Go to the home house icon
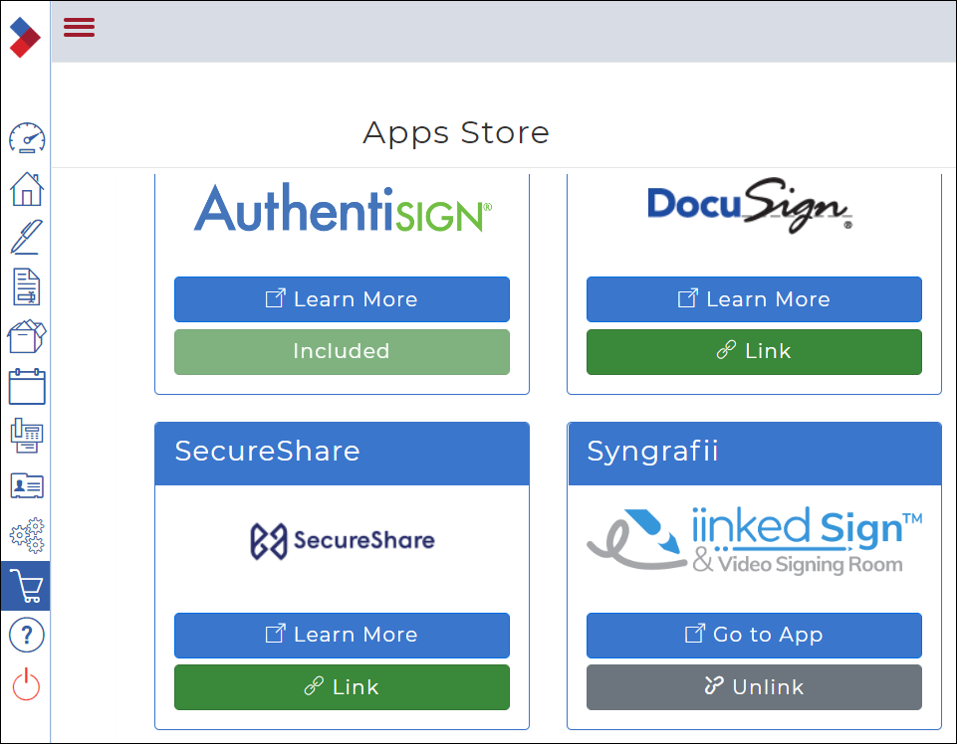The image size is (957, 744). click(27, 188)
